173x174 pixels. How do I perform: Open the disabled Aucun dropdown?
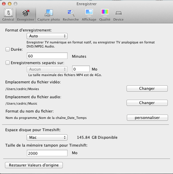(x=47, y=69)
